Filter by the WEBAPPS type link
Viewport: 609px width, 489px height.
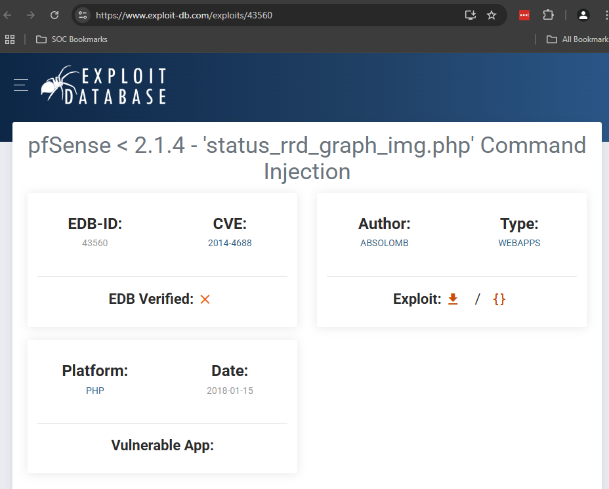pos(519,243)
